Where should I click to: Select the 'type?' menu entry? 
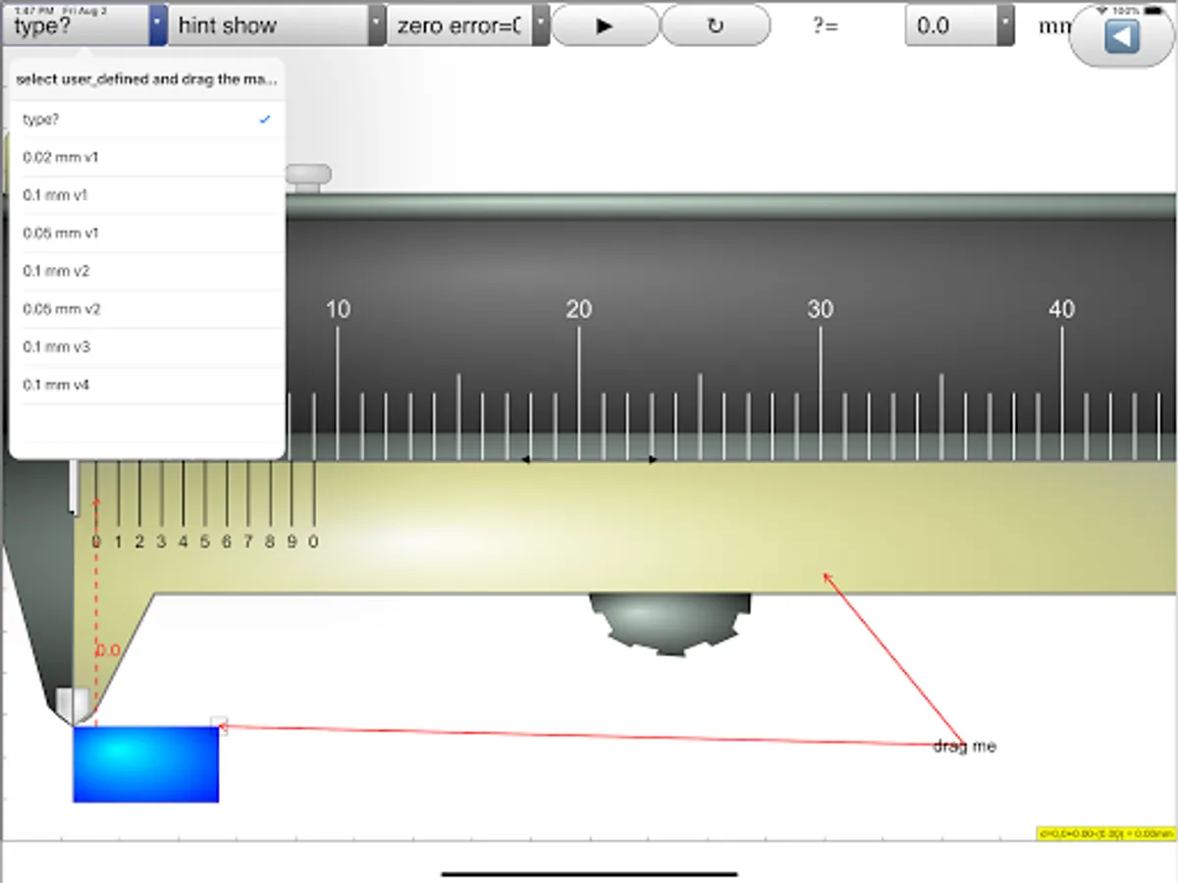point(147,120)
